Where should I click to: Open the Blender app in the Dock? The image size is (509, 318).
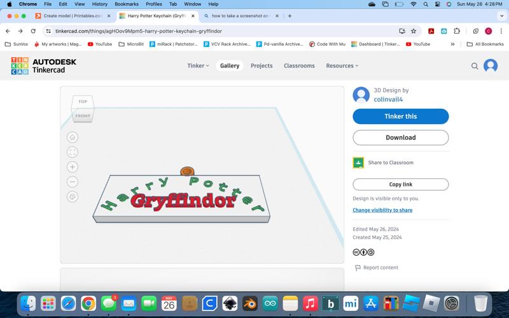click(249, 304)
